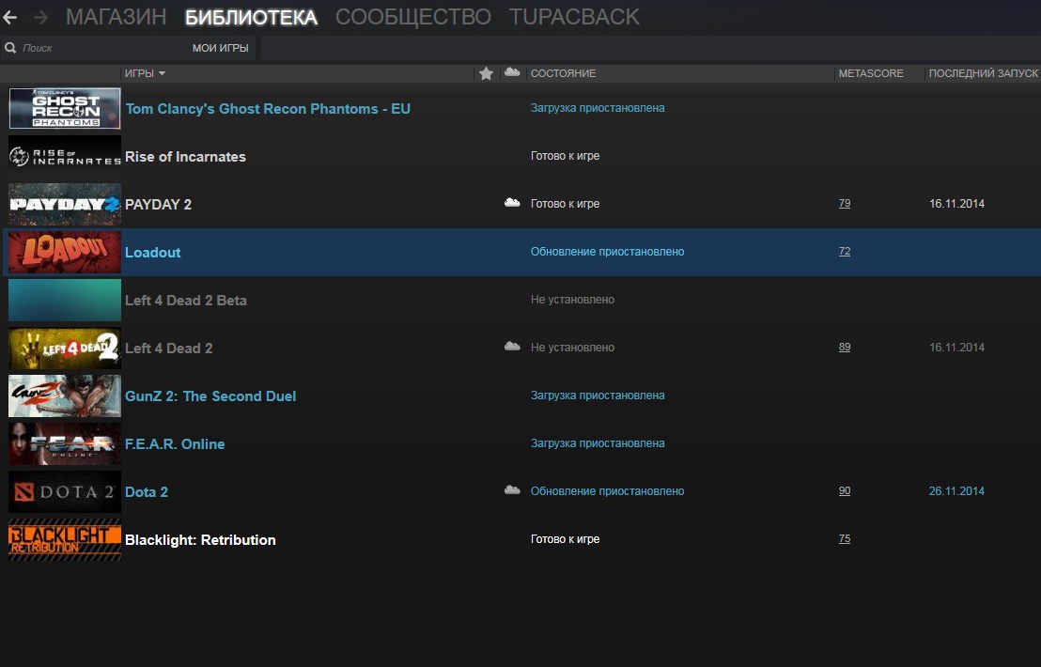Open the МАГАЗИН tab

point(117,17)
